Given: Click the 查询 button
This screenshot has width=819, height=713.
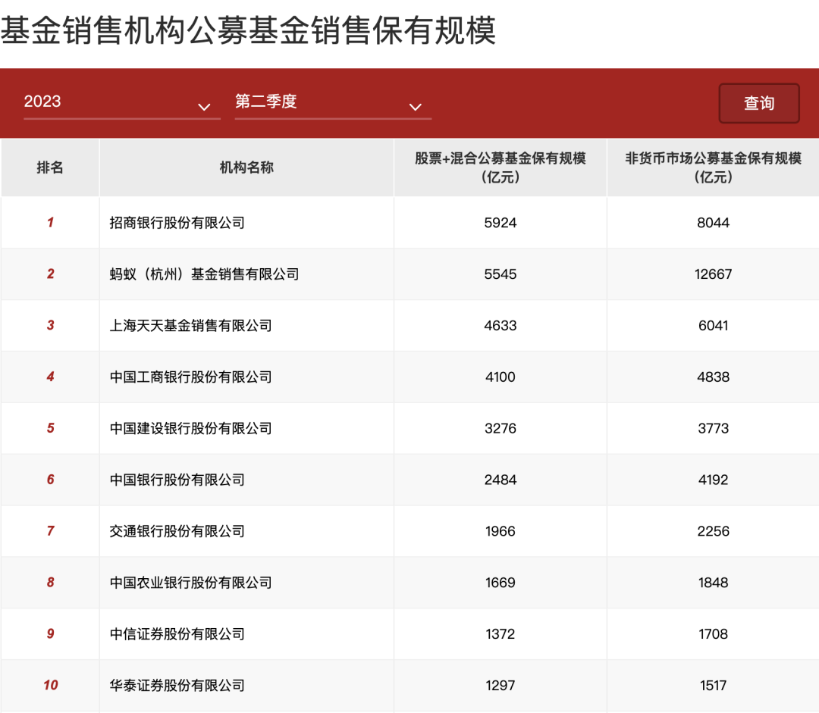Looking at the screenshot, I should 759,103.
